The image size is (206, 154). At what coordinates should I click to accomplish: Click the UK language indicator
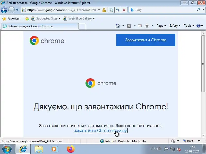[x=153, y=148]
